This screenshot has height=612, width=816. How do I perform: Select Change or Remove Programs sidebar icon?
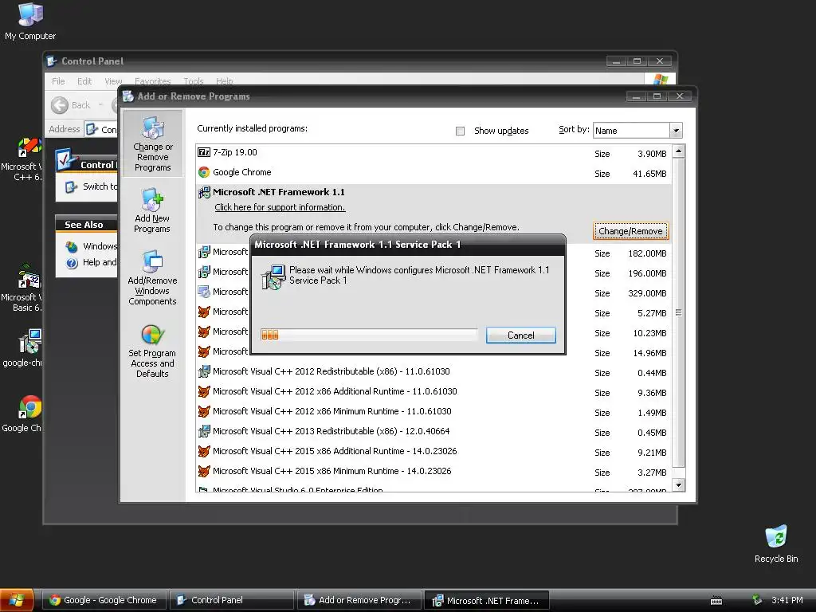[x=152, y=143]
